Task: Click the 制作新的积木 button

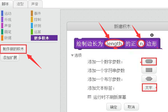Action: click(x=14, y=49)
